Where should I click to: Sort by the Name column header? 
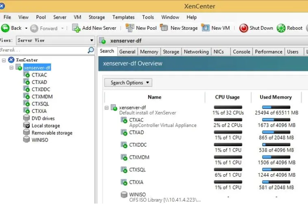155,97
